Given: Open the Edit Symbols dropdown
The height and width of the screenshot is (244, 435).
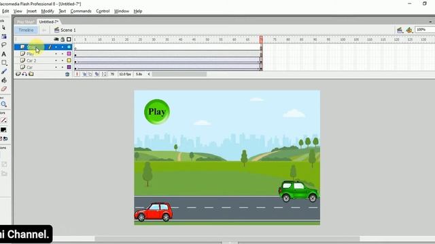Looking at the screenshot, I should tap(409, 30).
